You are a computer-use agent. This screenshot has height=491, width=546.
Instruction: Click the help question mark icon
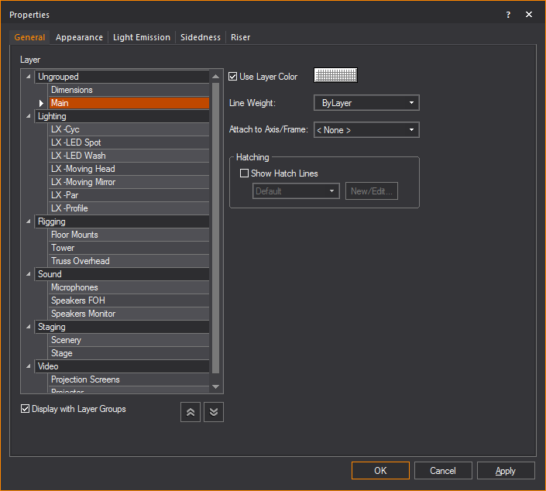click(x=508, y=15)
